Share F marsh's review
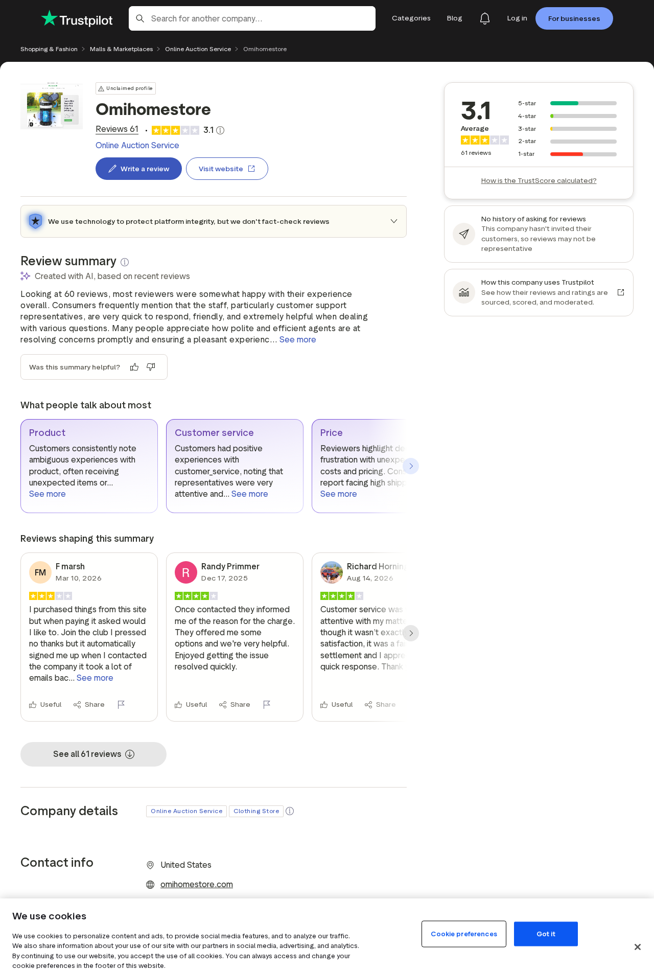Screen dimensions: 654x971 89,705
